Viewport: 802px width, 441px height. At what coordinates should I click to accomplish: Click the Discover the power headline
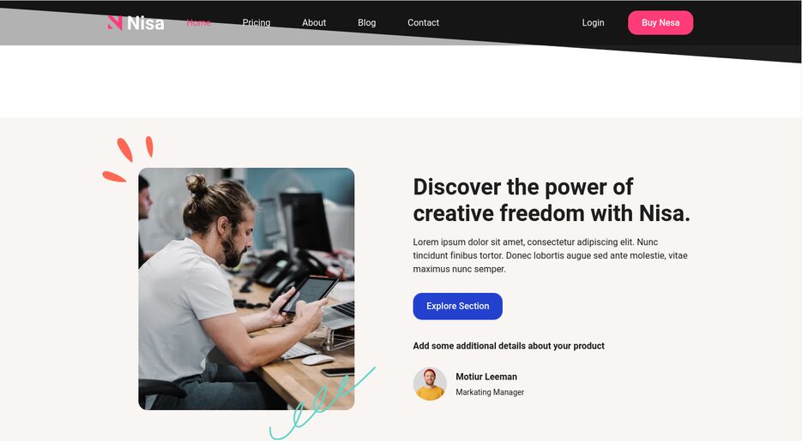pos(552,200)
